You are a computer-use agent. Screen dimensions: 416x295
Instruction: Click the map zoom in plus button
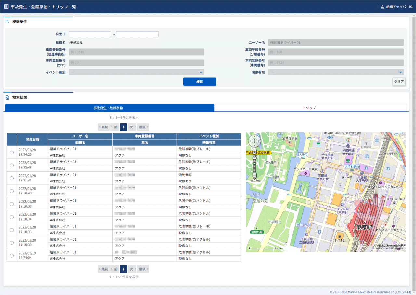[254, 152]
